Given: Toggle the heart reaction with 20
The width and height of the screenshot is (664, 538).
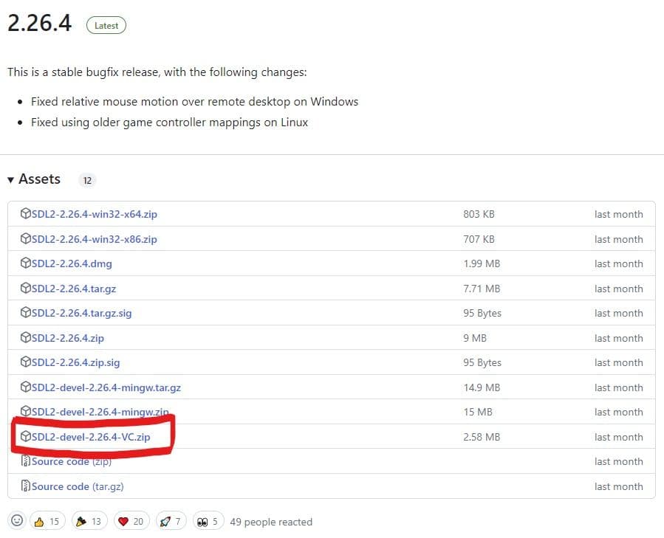Looking at the screenshot, I should [x=131, y=521].
